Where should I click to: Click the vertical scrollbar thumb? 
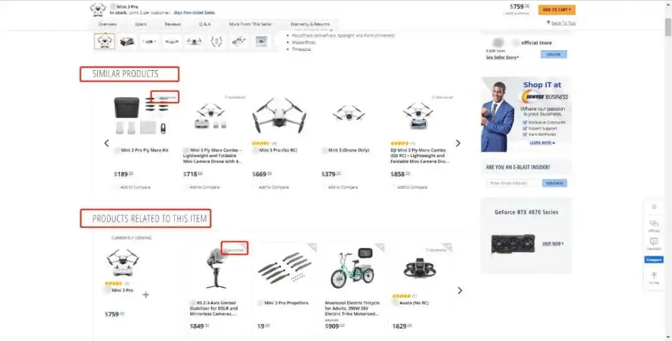click(x=668, y=27)
